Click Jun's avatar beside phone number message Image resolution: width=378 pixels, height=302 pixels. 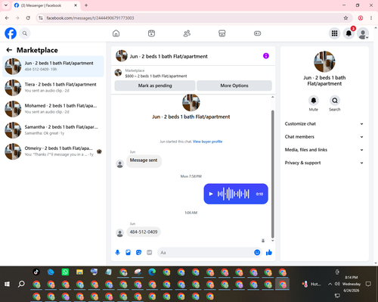(119, 233)
